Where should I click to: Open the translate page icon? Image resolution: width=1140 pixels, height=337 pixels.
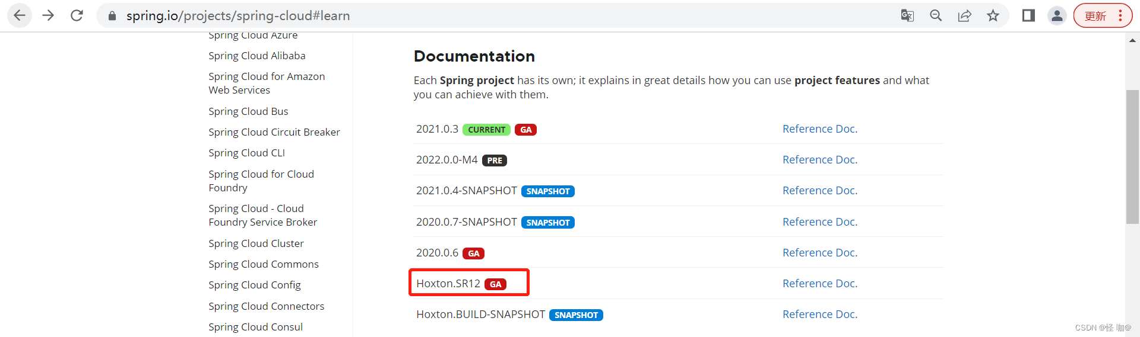tap(907, 16)
